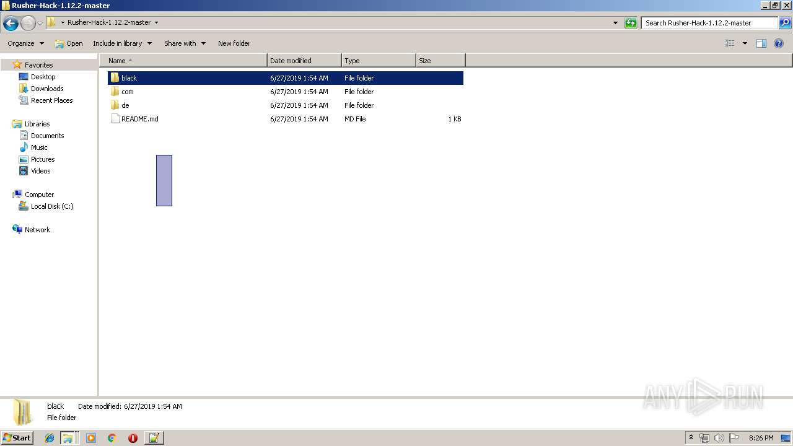The width and height of the screenshot is (793, 446).
Task: Select the com folder icon
Action: pos(115,92)
